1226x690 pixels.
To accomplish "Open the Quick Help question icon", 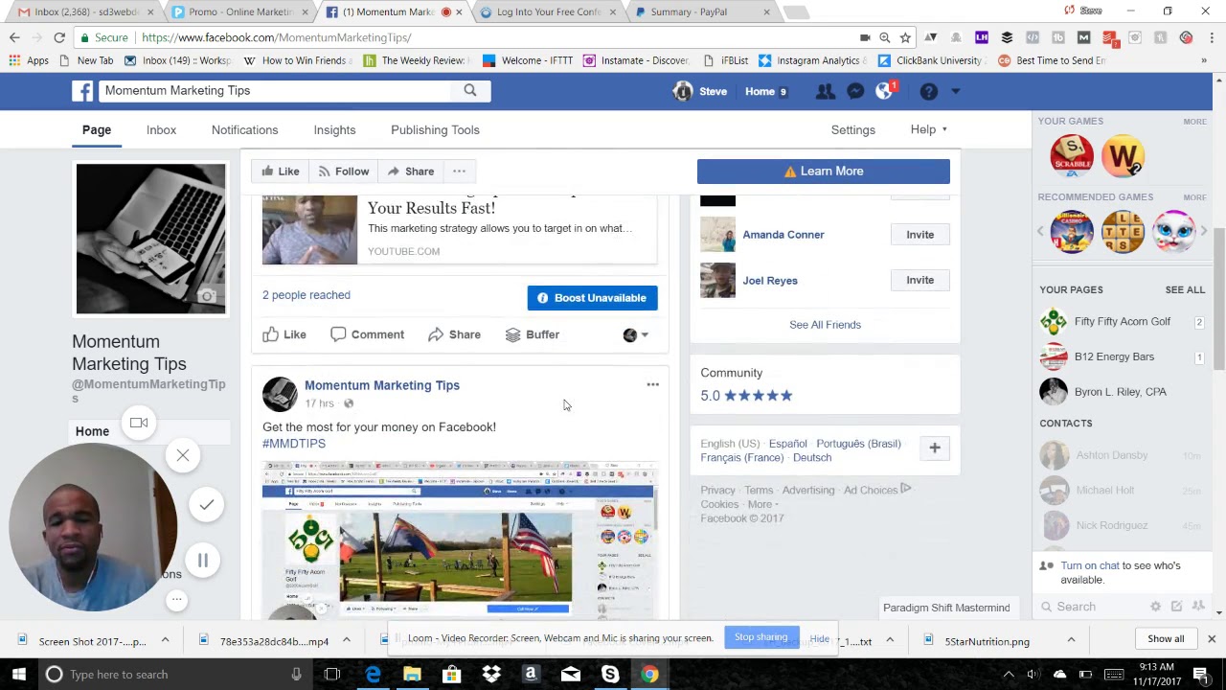I will click(x=928, y=91).
